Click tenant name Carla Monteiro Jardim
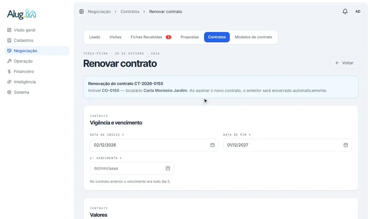 [165, 91]
